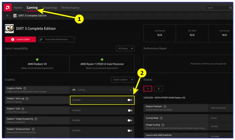The image size is (235, 140).
Task: Click S27E370D - DISPLAYPORT display name
Action: [164, 98]
